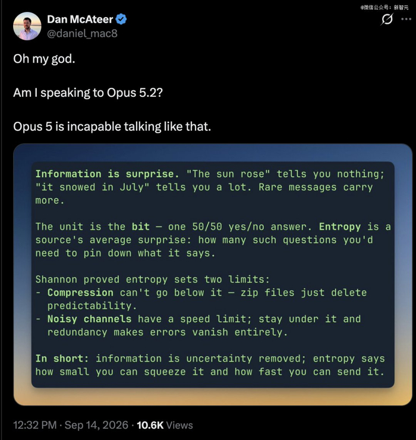Open Dan McAteer's profile avatar

27,26
